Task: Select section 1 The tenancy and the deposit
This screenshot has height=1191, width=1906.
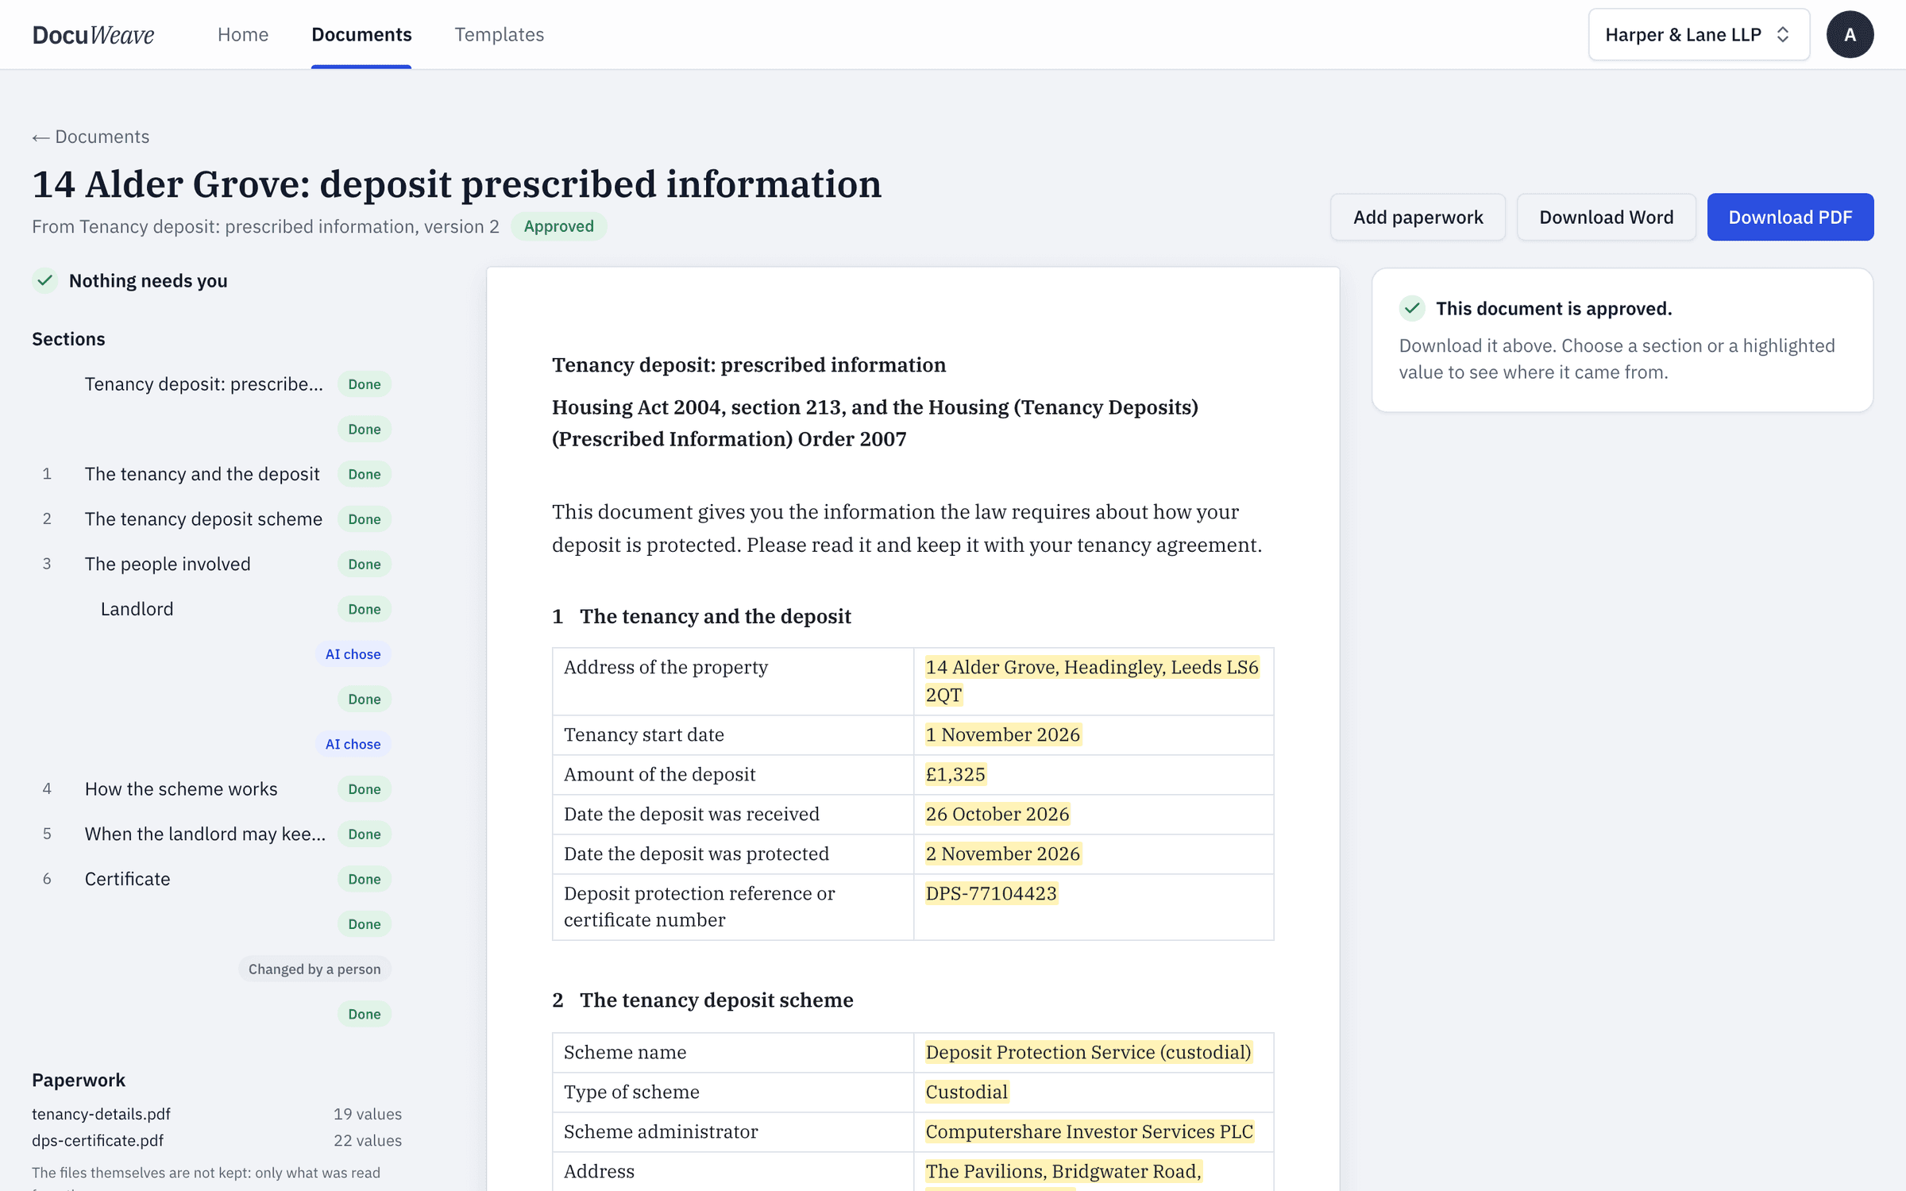Action: (x=212, y=474)
